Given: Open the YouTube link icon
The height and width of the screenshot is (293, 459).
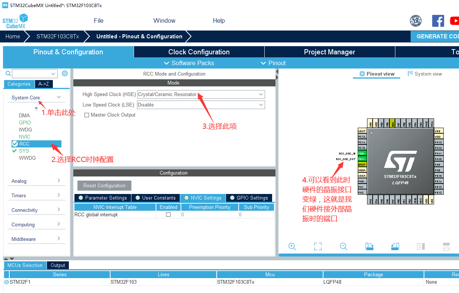Looking at the screenshot, I should [454, 21].
